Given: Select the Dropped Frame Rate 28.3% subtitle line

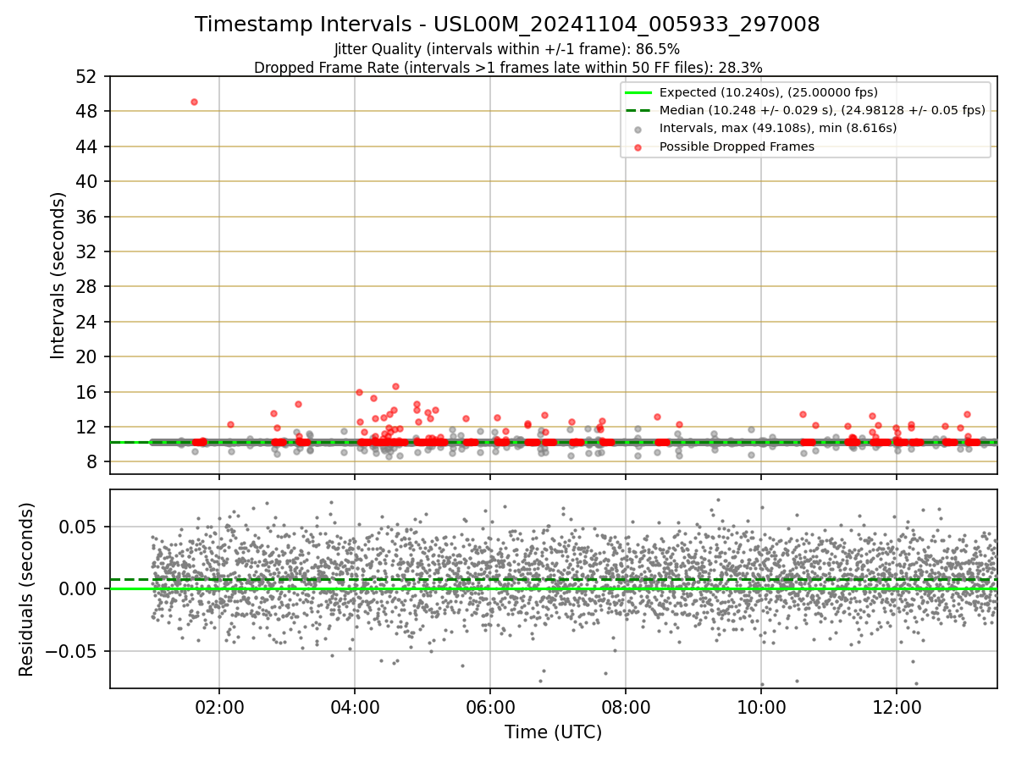Looking at the screenshot, I should (508, 67).
